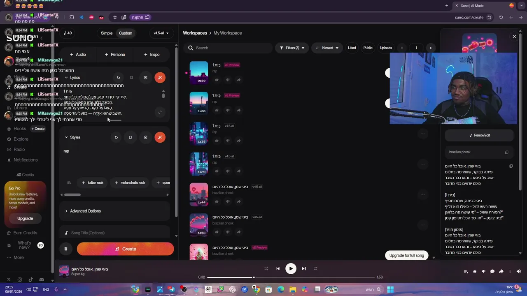Share the 1:38 בית 1 track
This screenshot has width=527, height=296.
(x=239, y=141)
